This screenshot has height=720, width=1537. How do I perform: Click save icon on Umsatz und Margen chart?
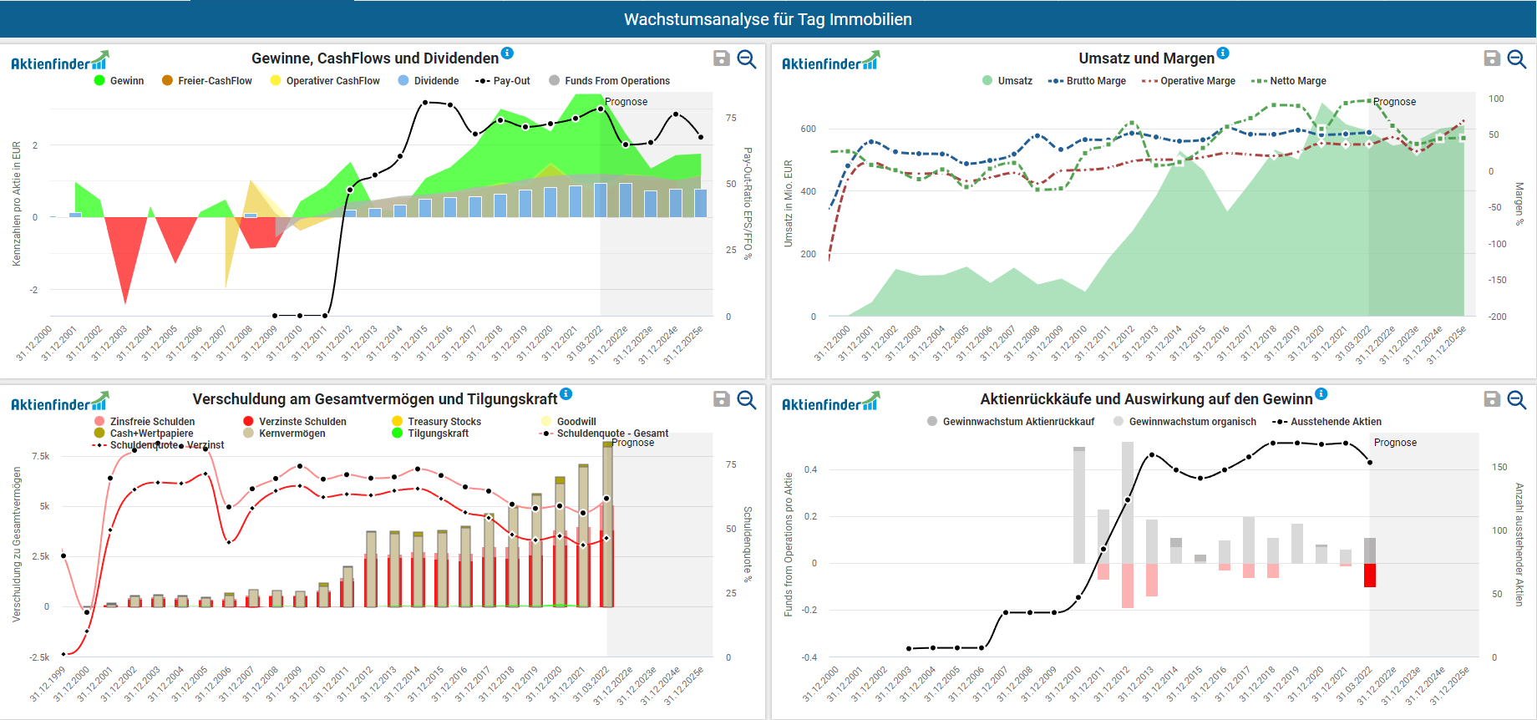(x=1492, y=58)
